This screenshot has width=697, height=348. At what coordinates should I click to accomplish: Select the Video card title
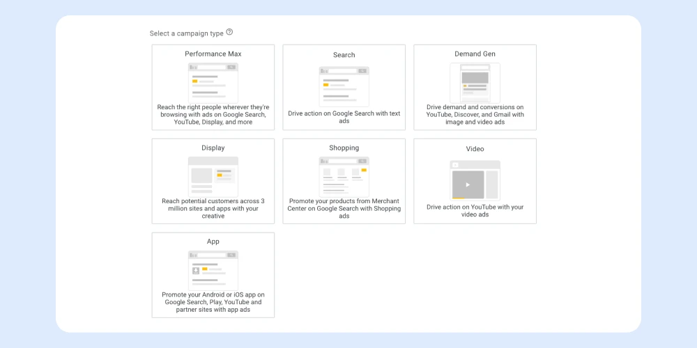(475, 149)
